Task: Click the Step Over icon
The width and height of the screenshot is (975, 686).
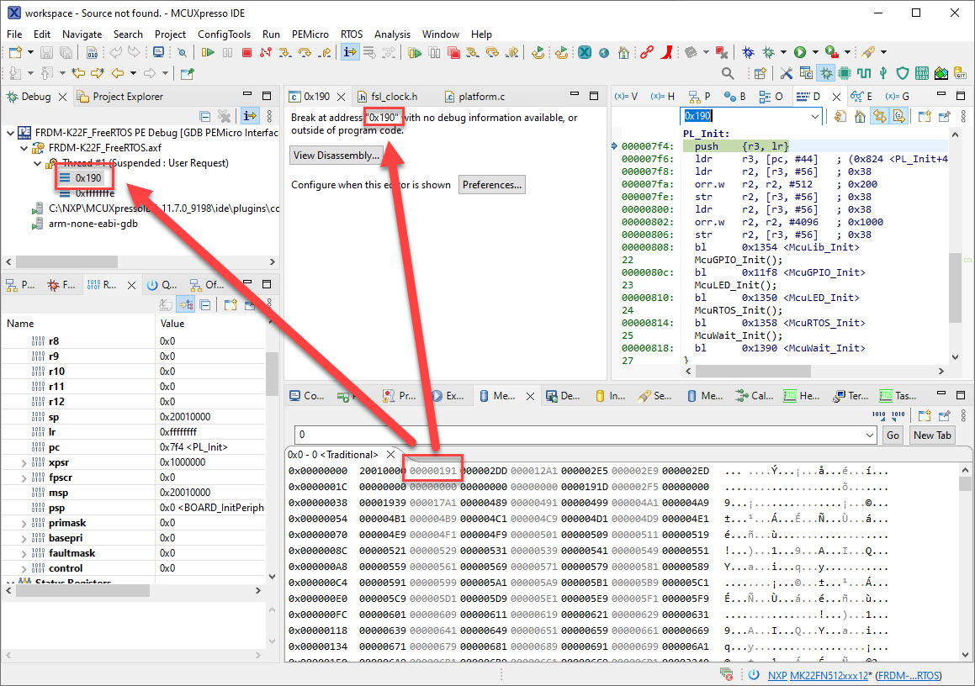Action: pyautogui.click(x=305, y=52)
